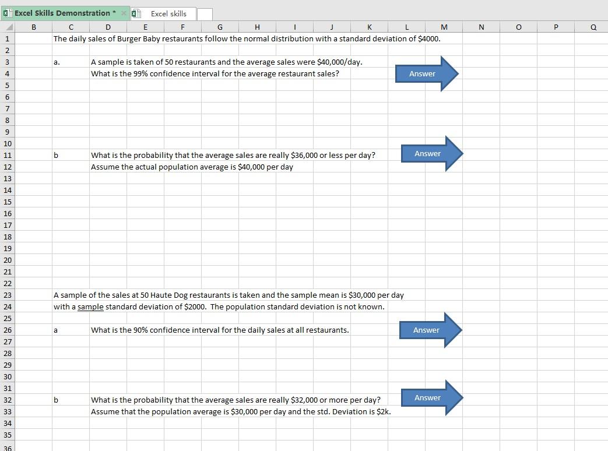This screenshot has width=608, height=451.
Task: Click Answer arrow for the 99% confidence question
Action: click(x=427, y=73)
